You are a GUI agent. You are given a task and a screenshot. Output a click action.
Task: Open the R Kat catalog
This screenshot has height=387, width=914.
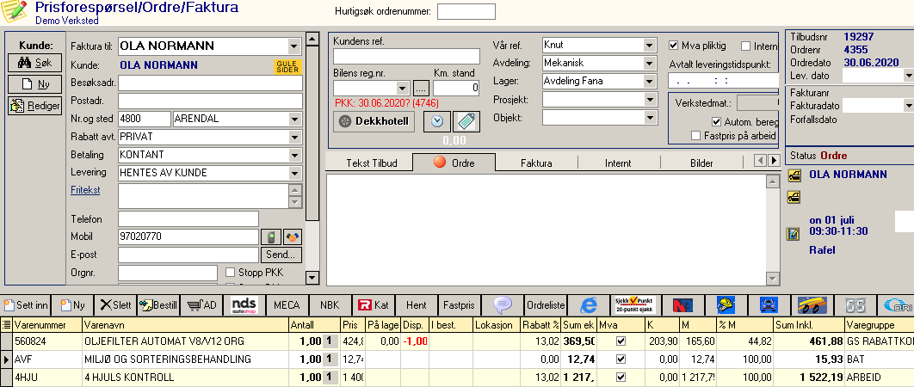tap(374, 304)
